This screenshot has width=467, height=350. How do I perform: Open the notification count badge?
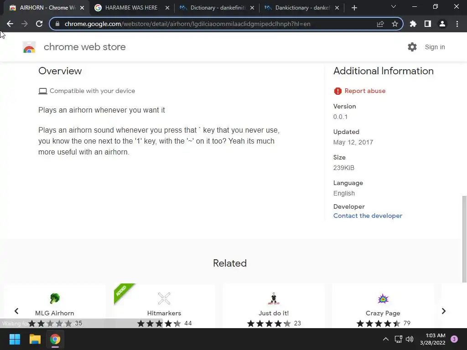pyautogui.click(x=454, y=339)
